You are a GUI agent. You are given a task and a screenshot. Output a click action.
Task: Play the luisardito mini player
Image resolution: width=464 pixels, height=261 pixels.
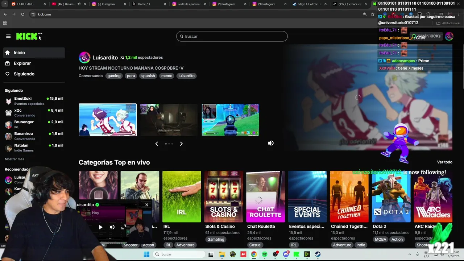pyautogui.click(x=101, y=227)
